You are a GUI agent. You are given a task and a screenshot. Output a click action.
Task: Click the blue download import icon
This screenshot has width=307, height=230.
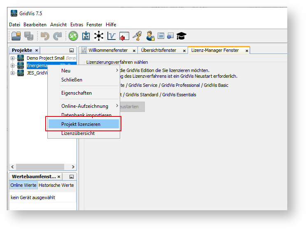click(x=86, y=36)
